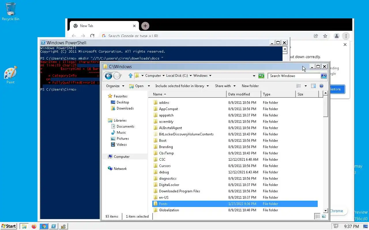Select the Fonts folder icon

[x=156, y=204]
